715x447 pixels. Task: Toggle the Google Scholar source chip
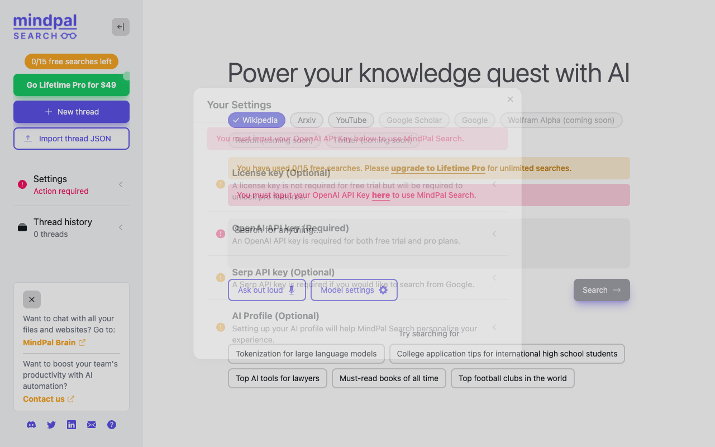[414, 120]
